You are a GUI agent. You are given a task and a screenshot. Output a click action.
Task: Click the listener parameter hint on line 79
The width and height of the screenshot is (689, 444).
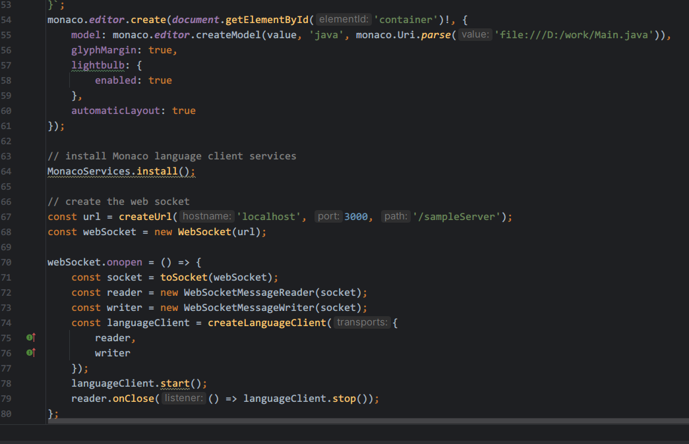(183, 398)
